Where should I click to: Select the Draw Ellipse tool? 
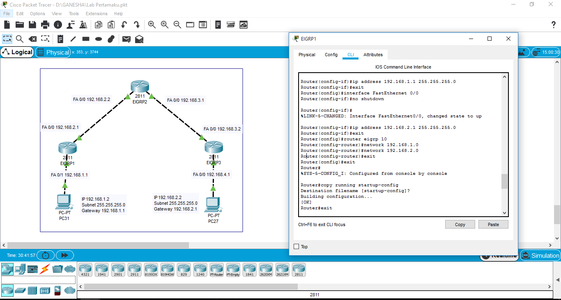click(x=99, y=39)
